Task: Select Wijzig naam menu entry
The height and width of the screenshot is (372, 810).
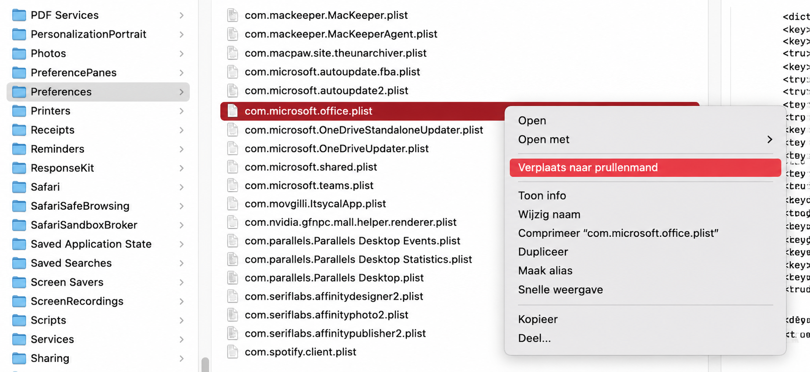Action: point(549,214)
